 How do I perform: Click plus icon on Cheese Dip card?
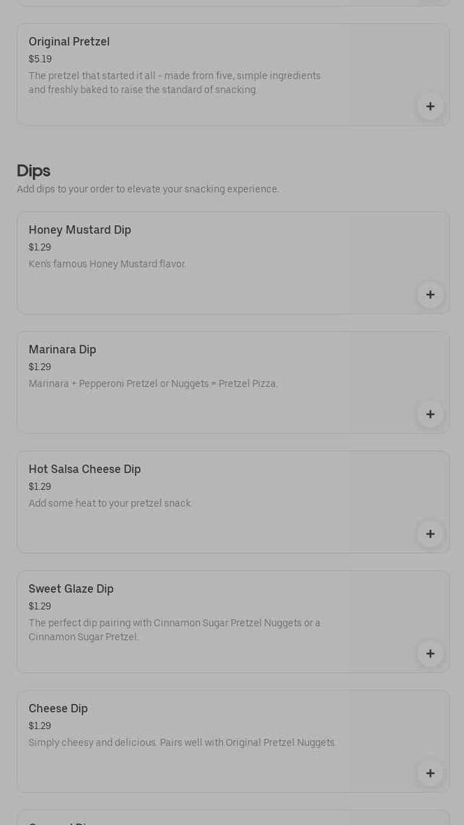[x=430, y=773]
